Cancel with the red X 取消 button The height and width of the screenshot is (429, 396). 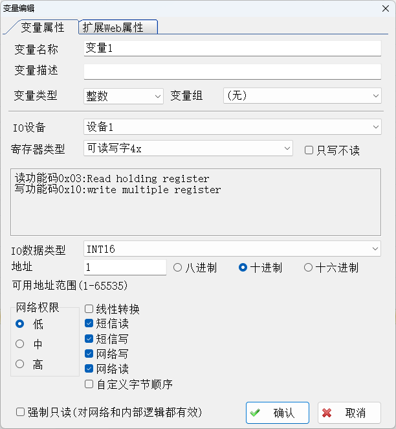tap(349, 413)
